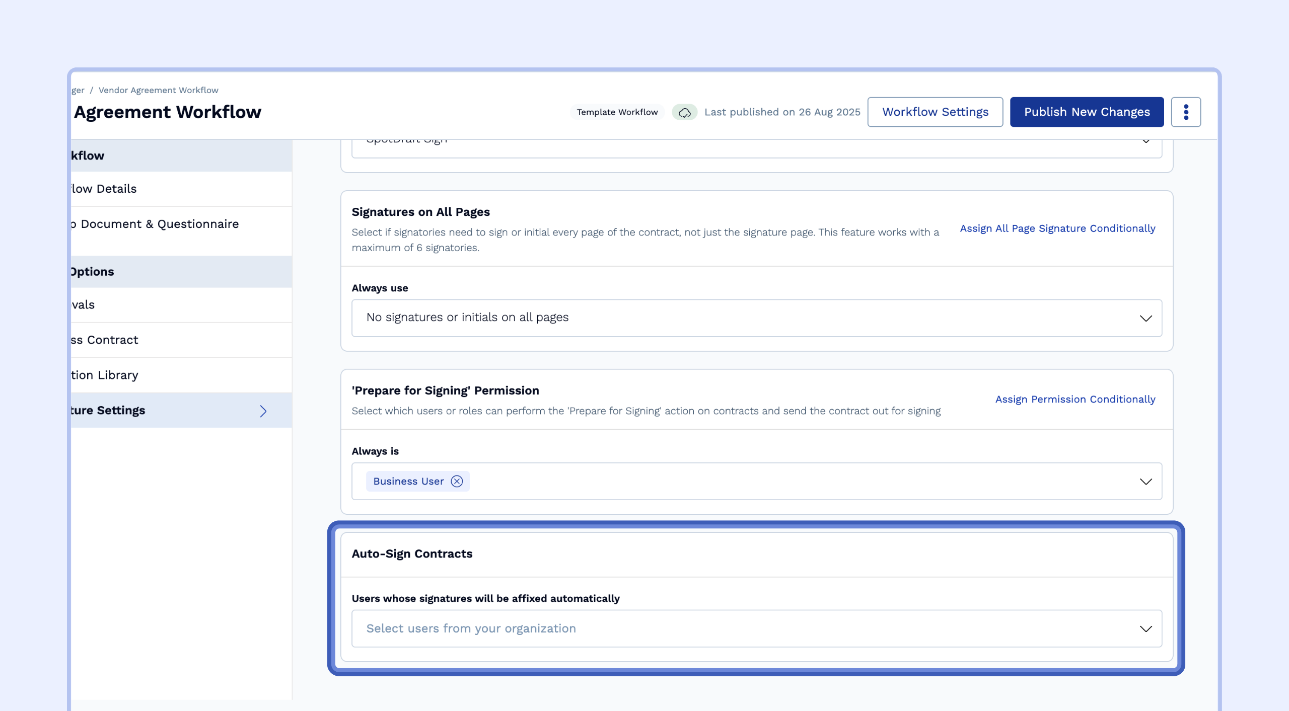Click the Signature Settings chevron arrow

pyautogui.click(x=263, y=411)
